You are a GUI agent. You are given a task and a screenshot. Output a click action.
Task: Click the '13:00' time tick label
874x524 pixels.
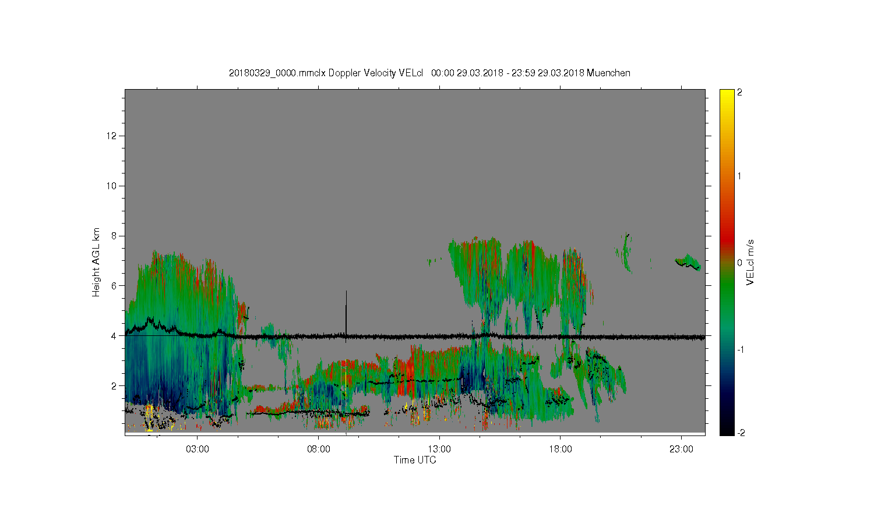[x=439, y=449]
